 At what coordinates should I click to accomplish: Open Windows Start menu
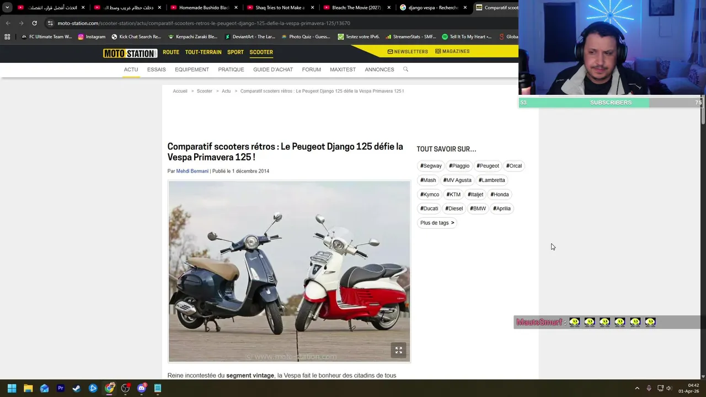(x=12, y=388)
